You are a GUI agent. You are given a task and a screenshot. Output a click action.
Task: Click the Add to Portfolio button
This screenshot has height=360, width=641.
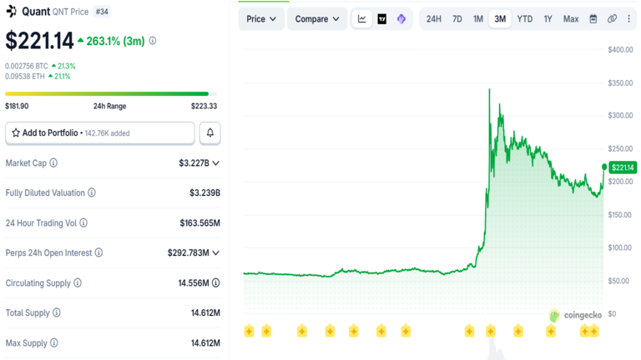100,133
